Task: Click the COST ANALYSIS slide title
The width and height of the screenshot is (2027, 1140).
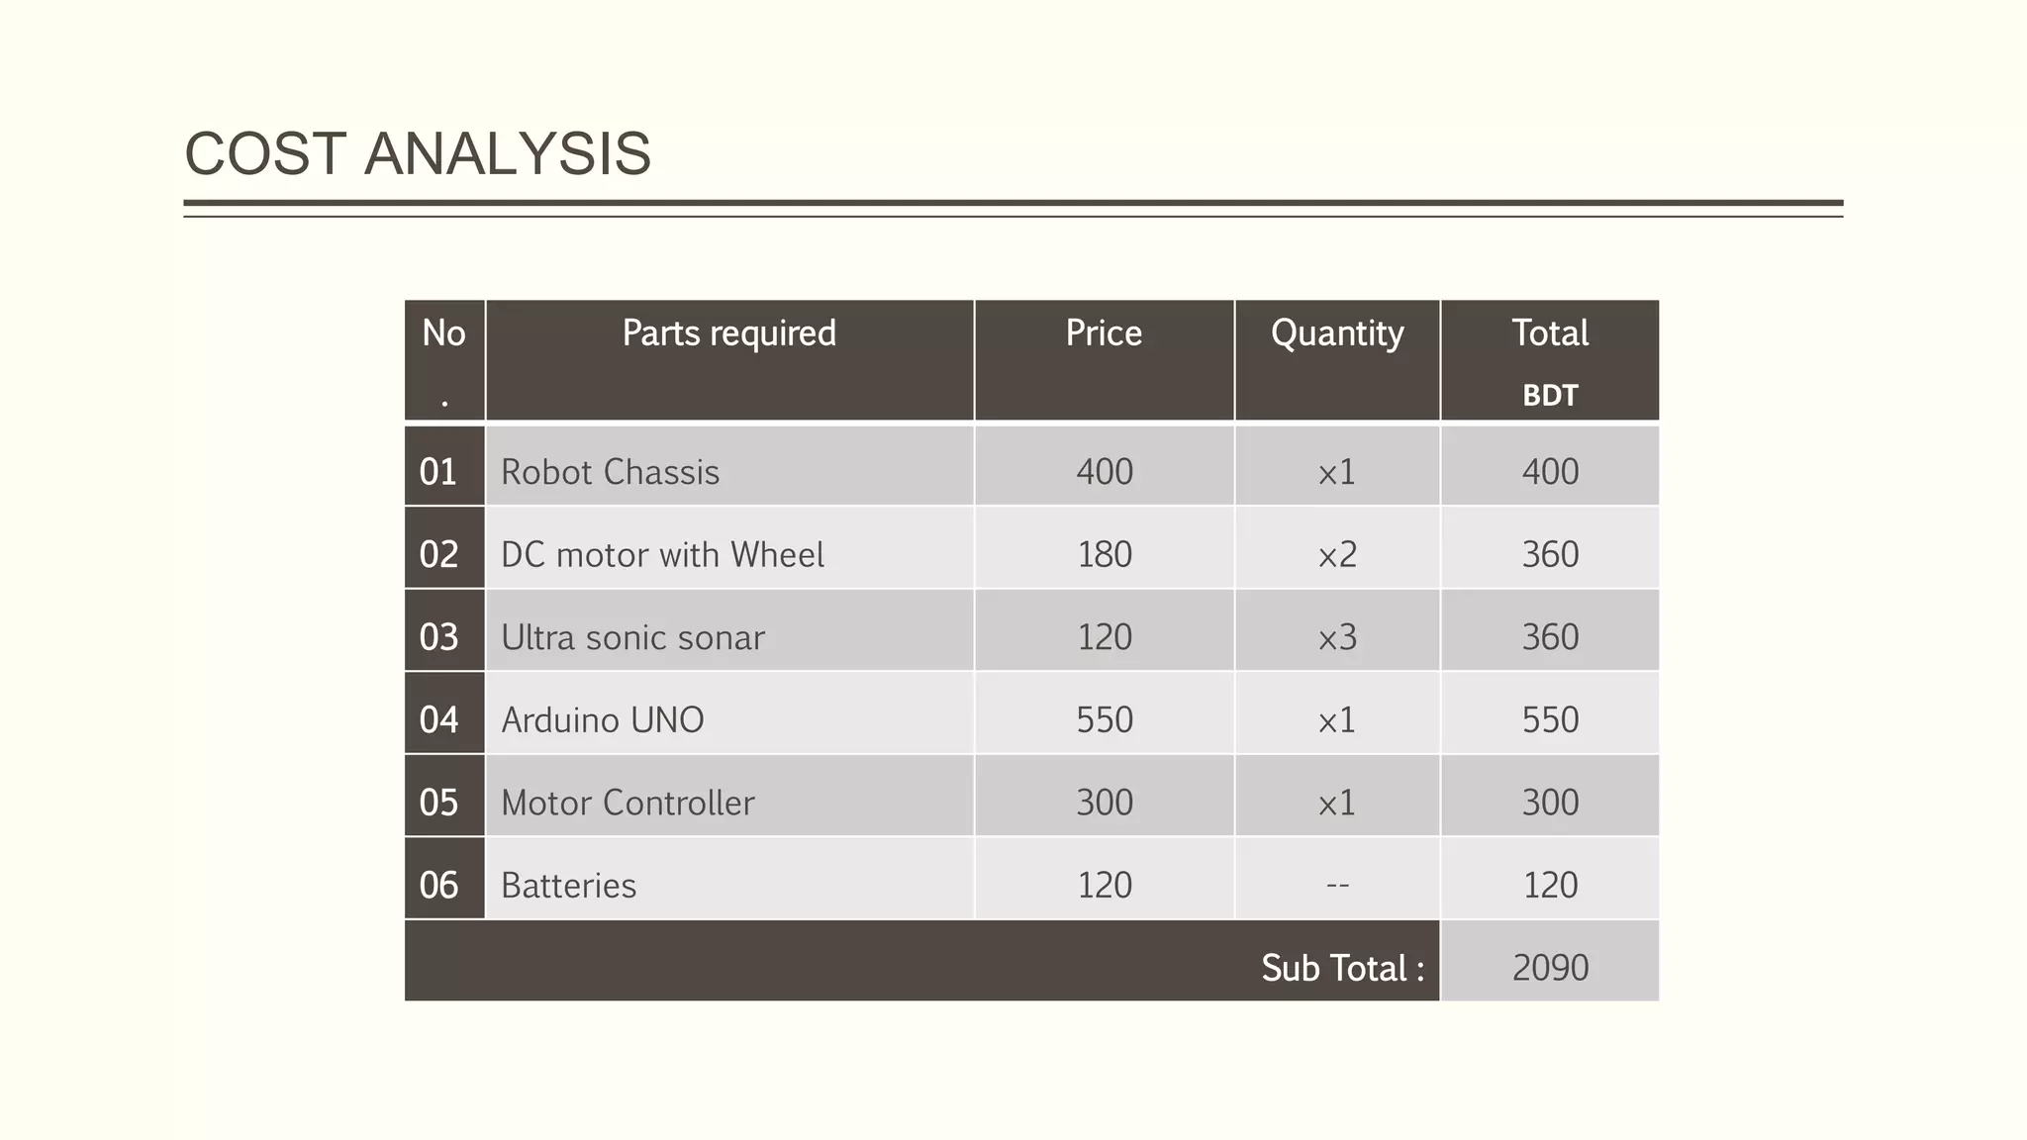Action: (417, 154)
